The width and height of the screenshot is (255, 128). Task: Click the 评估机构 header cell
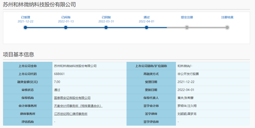click(x=28, y=122)
